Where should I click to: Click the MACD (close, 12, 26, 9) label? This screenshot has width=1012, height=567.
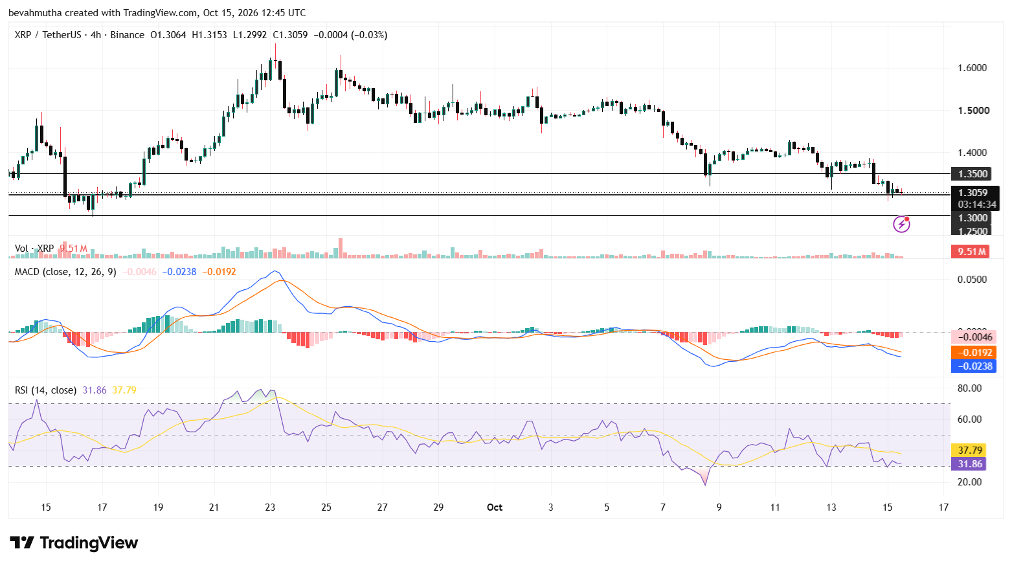(65, 272)
